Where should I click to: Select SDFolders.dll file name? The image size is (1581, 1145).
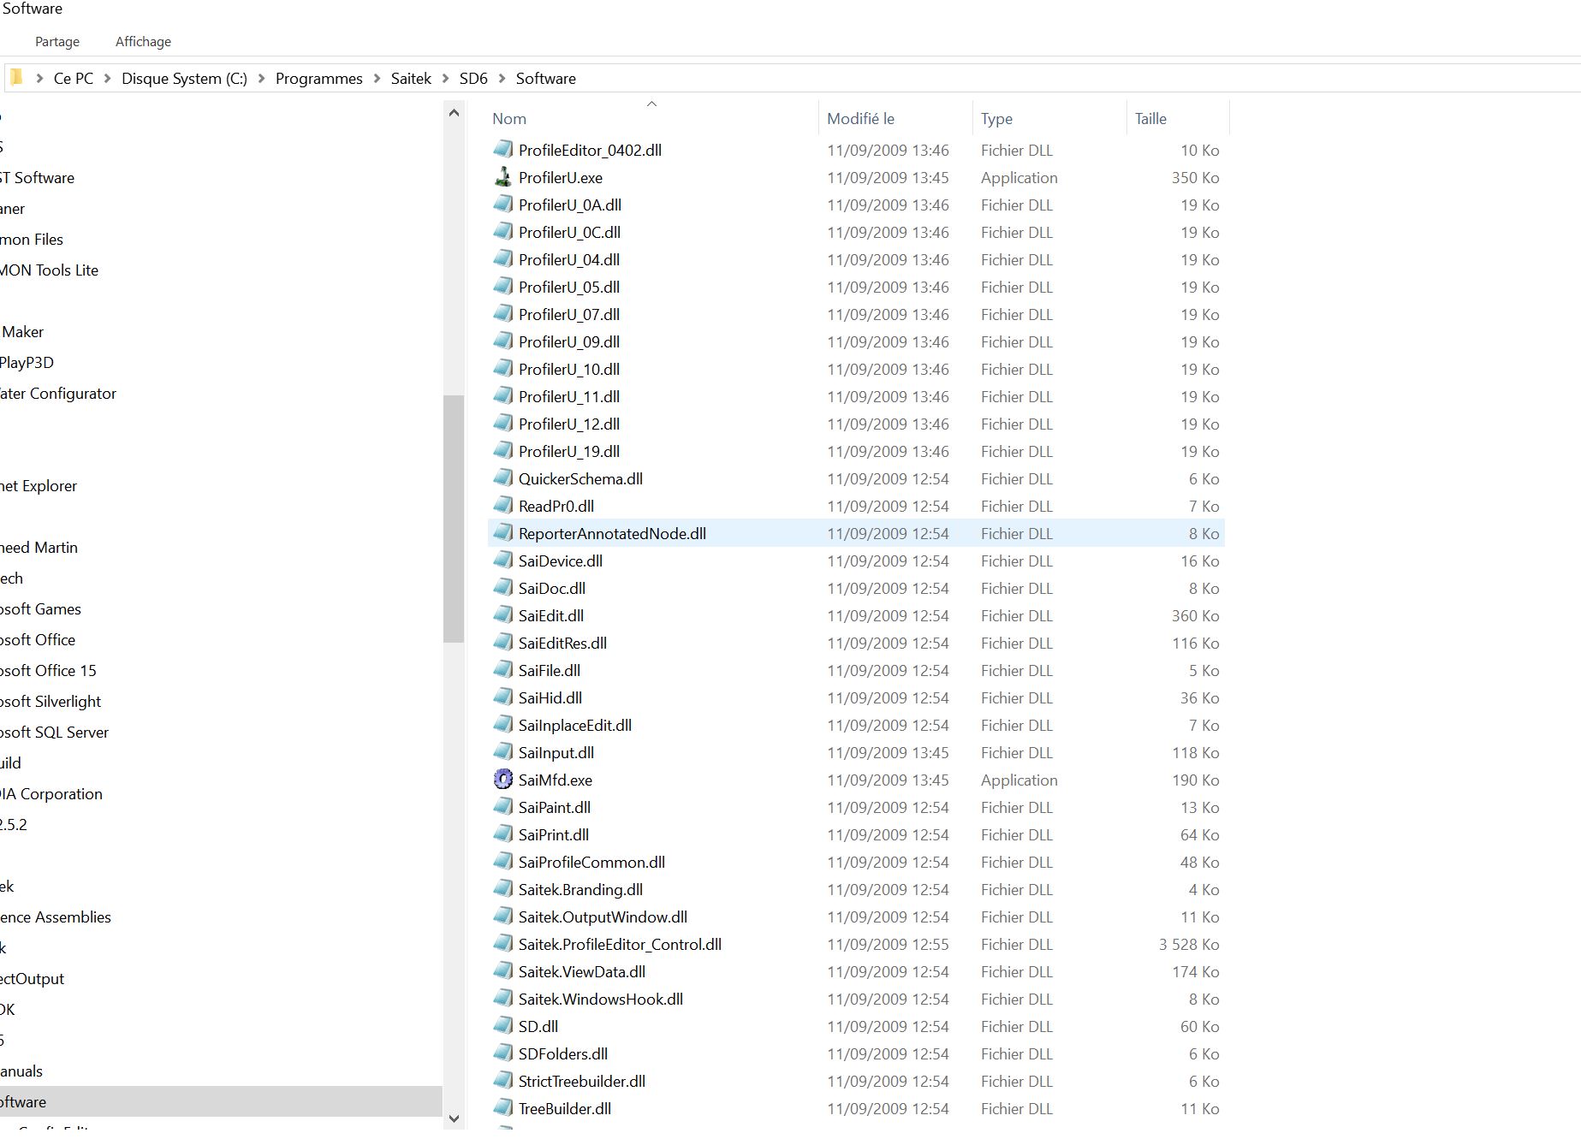click(x=563, y=1053)
